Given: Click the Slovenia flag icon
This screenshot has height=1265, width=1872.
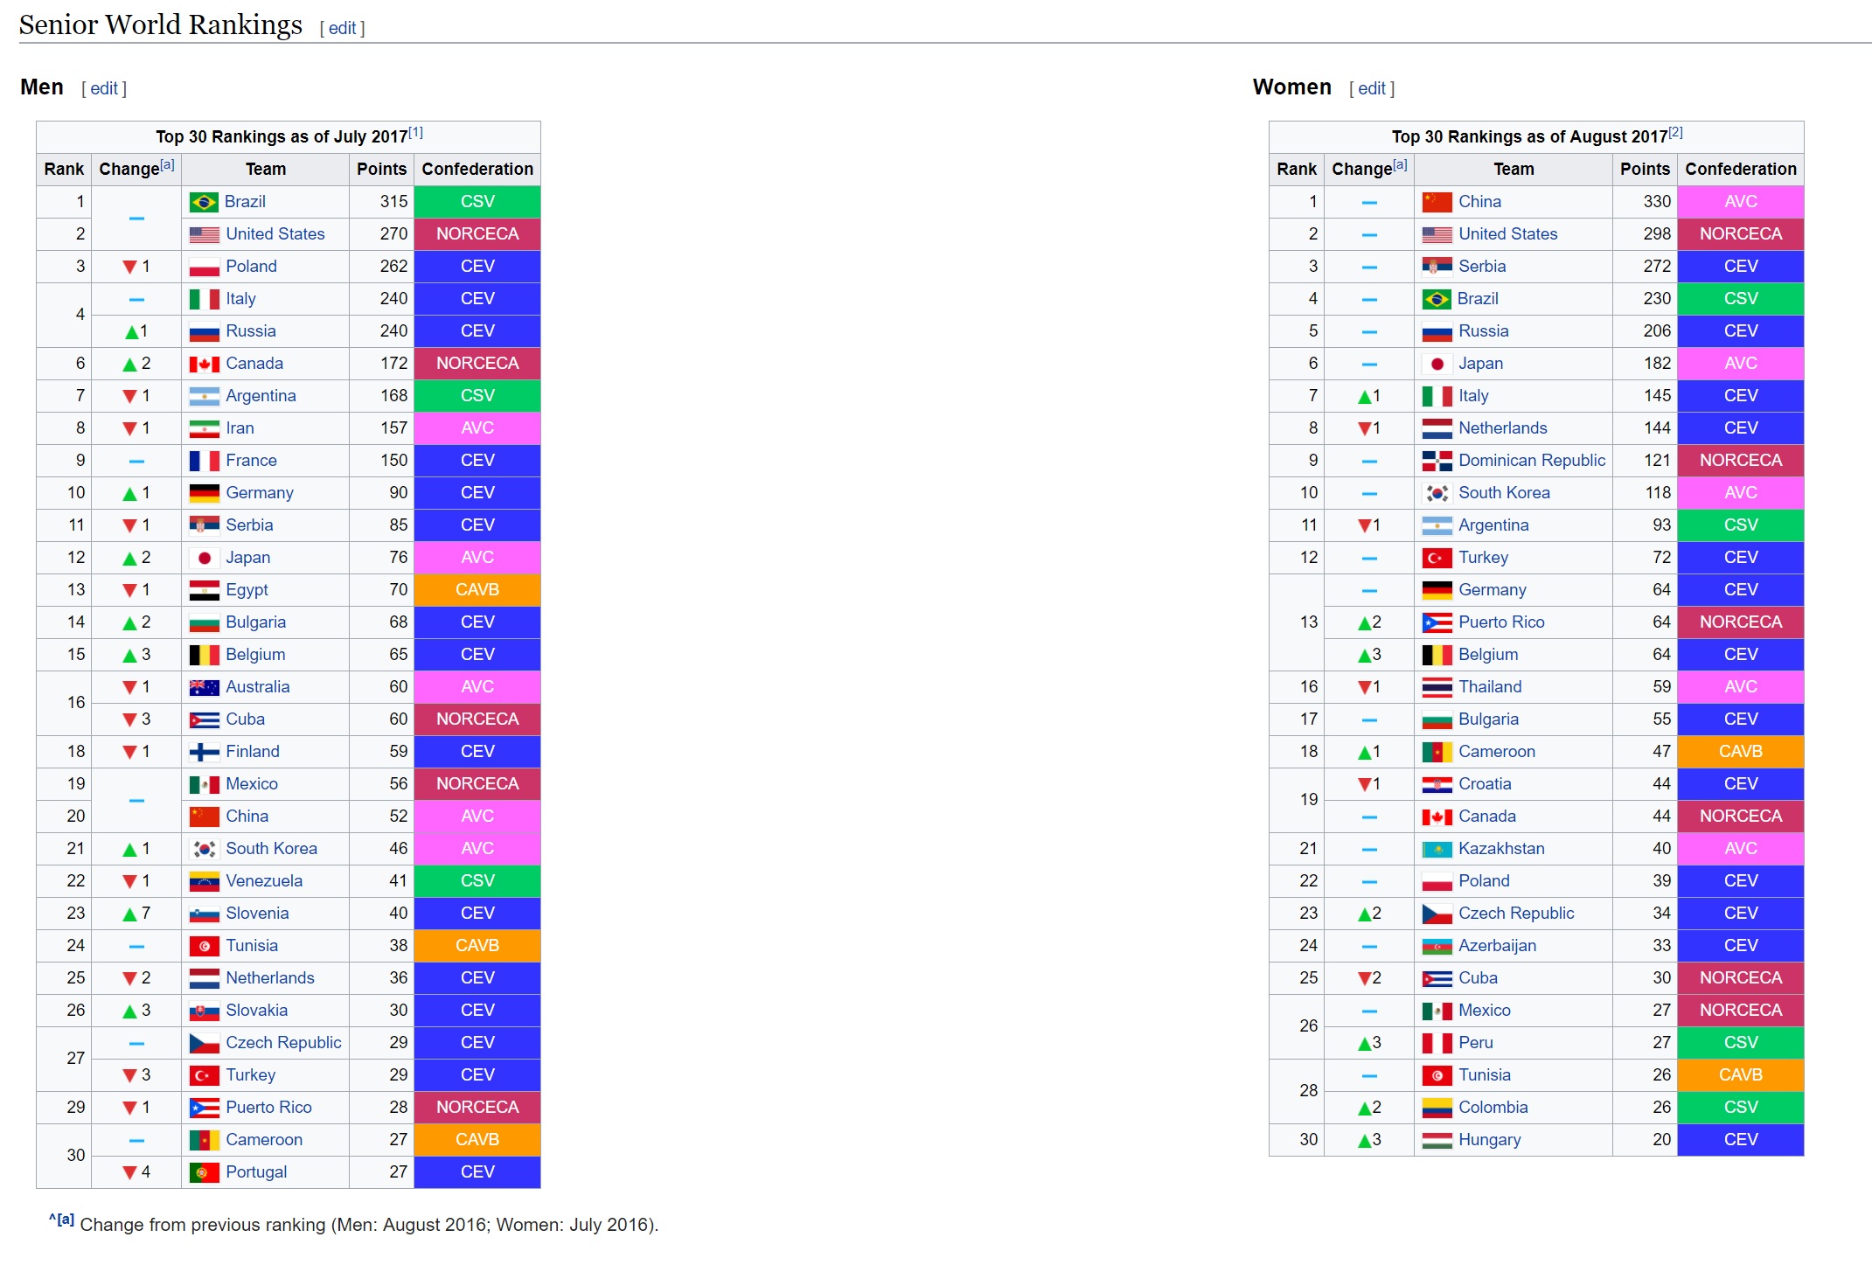Looking at the screenshot, I should point(204,914).
